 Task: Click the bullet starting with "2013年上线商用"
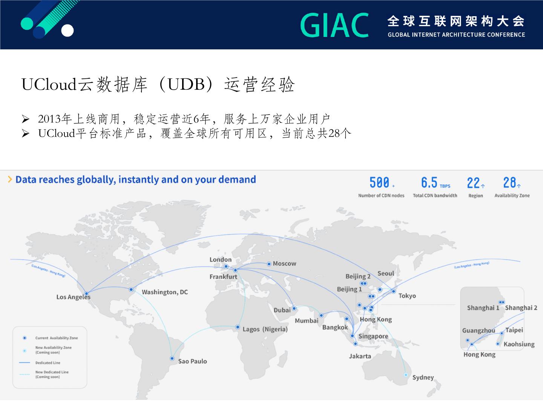tap(184, 119)
